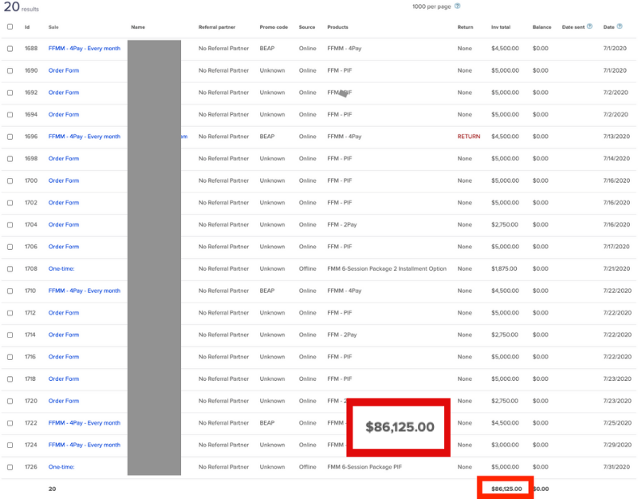Viewport: 638px width, 499px height.
Task: Sort table by Promo code header
Action: (274, 27)
